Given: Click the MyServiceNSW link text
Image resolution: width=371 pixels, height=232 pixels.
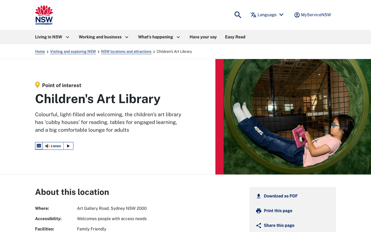Looking at the screenshot, I should pyautogui.click(x=316, y=15).
